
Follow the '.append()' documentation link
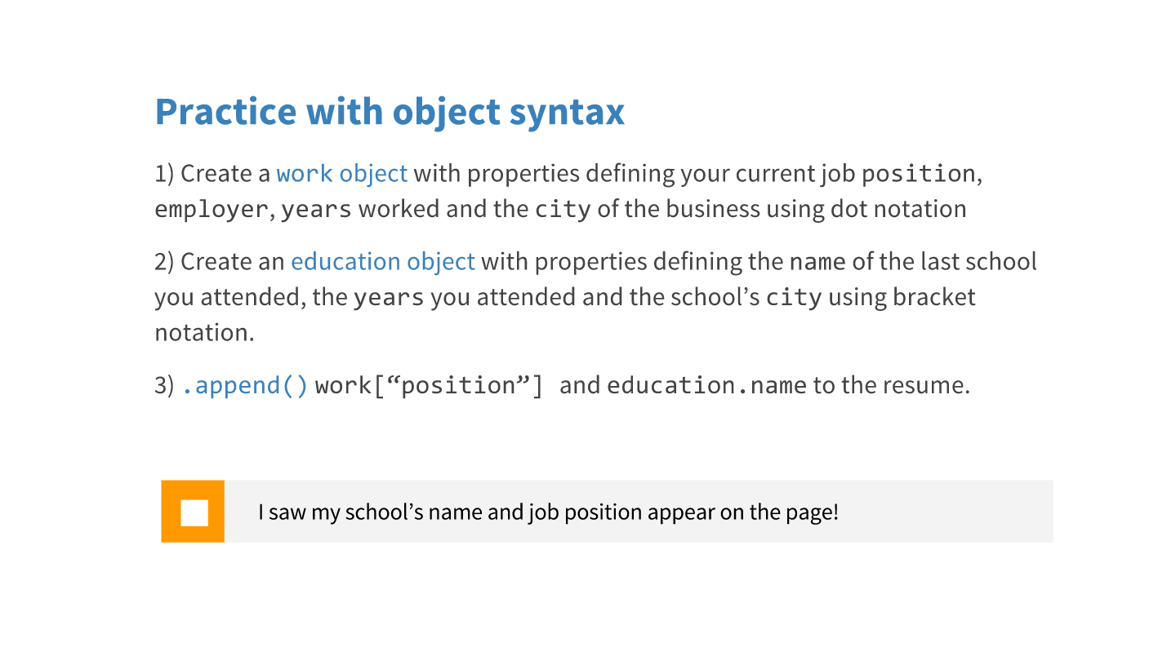(244, 385)
